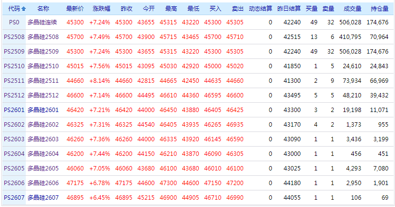Select open price 45215 for PS2607
395x207 pixels.
pos(146,197)
